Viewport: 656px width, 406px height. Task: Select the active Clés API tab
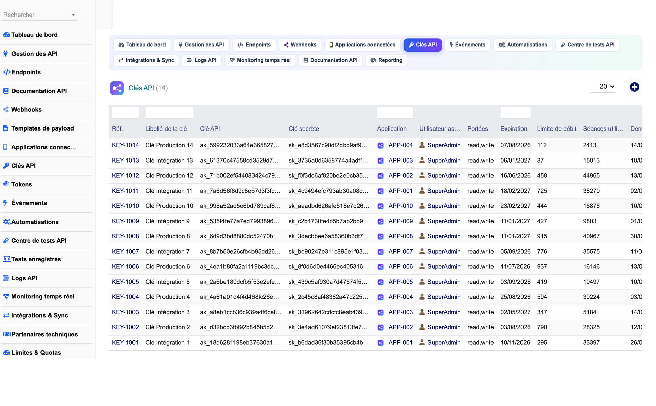[422, 45]
